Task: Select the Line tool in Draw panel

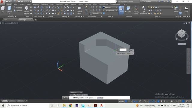Action: [49, 10]
